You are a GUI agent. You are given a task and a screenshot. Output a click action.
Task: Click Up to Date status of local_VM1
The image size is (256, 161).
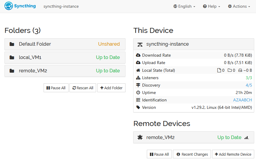tap(108, 58)
